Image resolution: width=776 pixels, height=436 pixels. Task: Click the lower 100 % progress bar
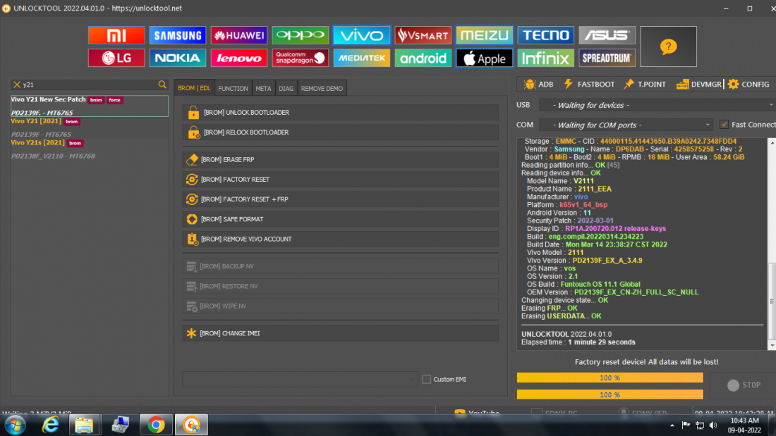click(x=610, y=394)
